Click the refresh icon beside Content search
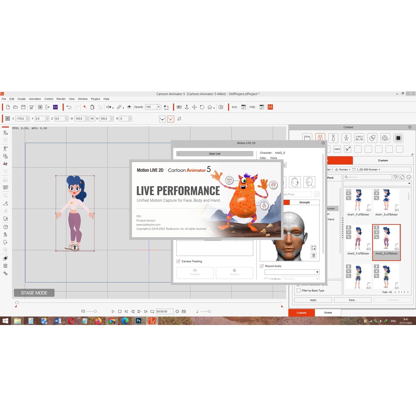The height and width of the screenshot is (416, 416). (402, 177)
